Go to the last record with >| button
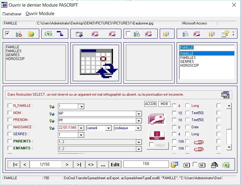 pos(79,164)
